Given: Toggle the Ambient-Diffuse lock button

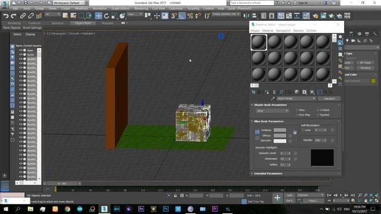Looking at the screenshot, I should point(257,132).
